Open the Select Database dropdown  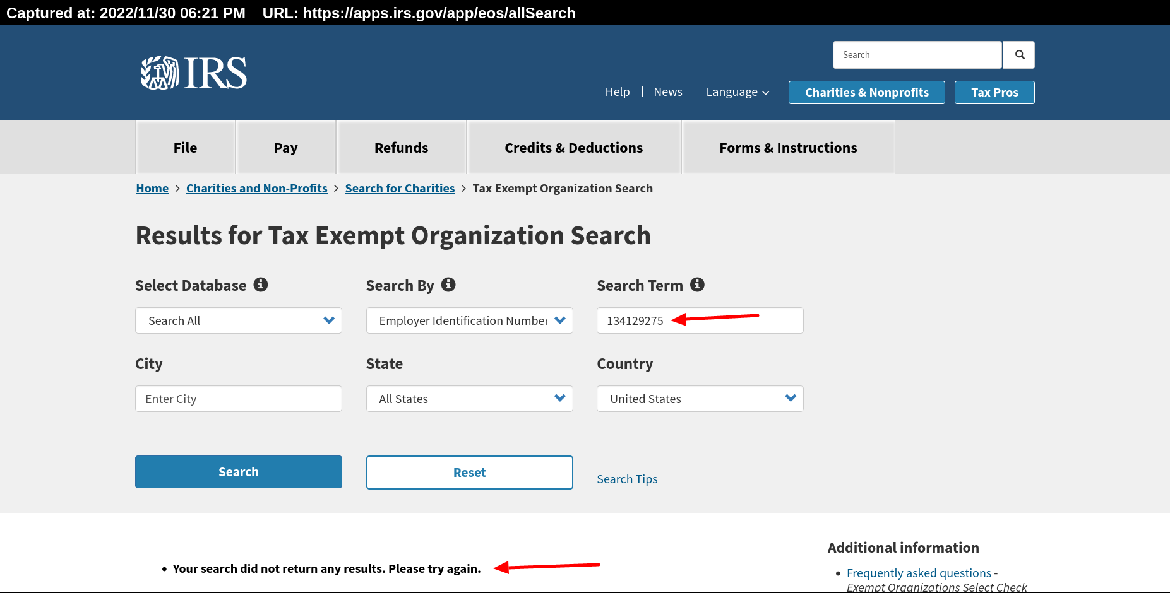(x=239, y=320)
